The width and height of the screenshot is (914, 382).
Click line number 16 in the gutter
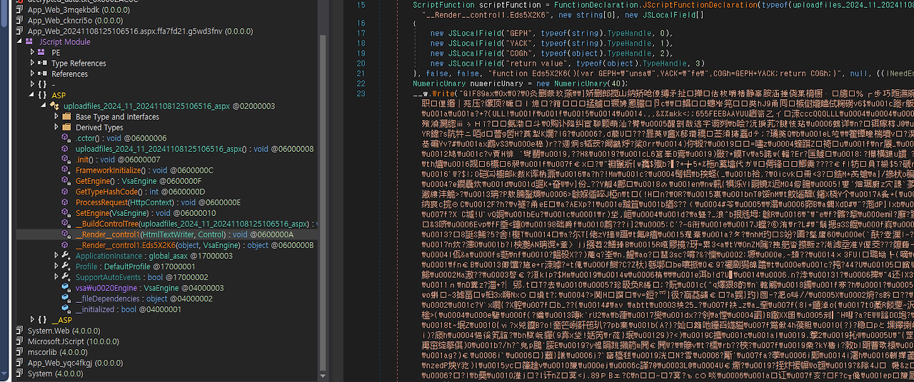point(361,24)
